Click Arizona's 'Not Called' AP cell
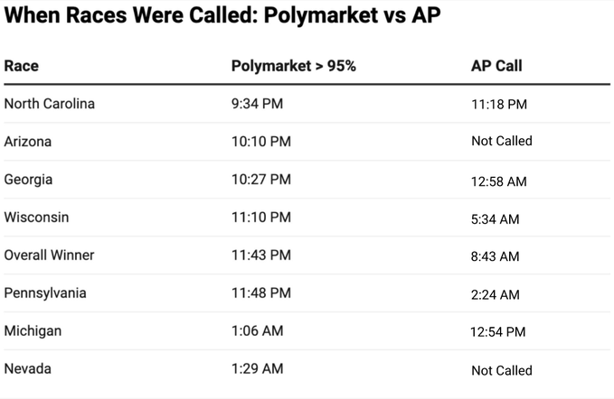 502,141
